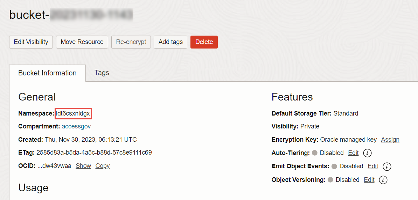Open Auto-Tiering info icon
This screenshot has height=200, width=418.
coord(367,153)
